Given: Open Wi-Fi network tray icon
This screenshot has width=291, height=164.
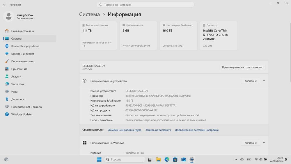Looking at the screenshot, I should (x=256, y=159).
